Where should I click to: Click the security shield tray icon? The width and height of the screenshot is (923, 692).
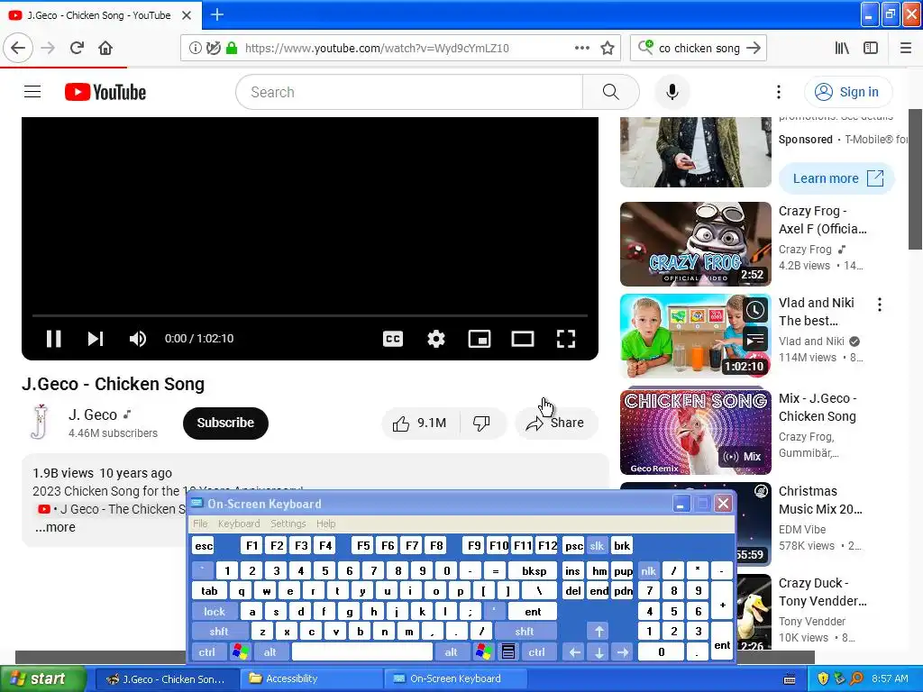coord(823,679)
